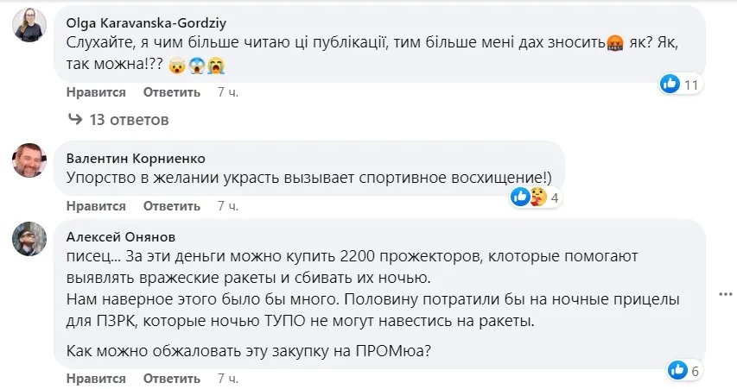Open like reactions on Olga's comment
Image resolution: width=737 pixels, height=389 pixels.
coord(681,84)
